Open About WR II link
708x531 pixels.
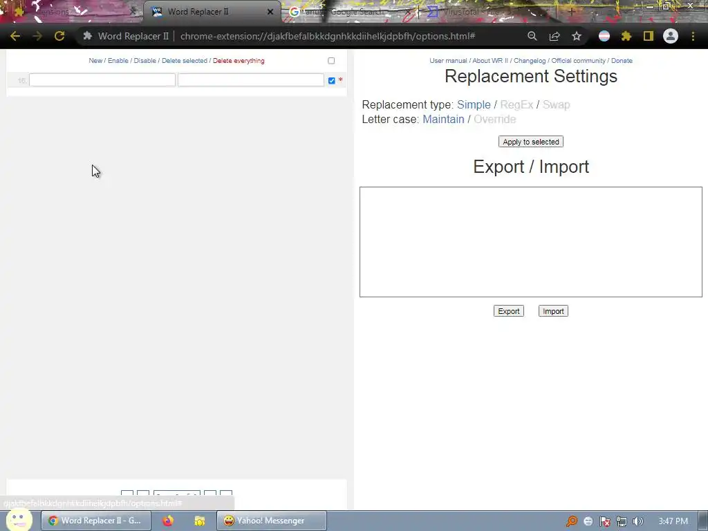pos(490,61)
